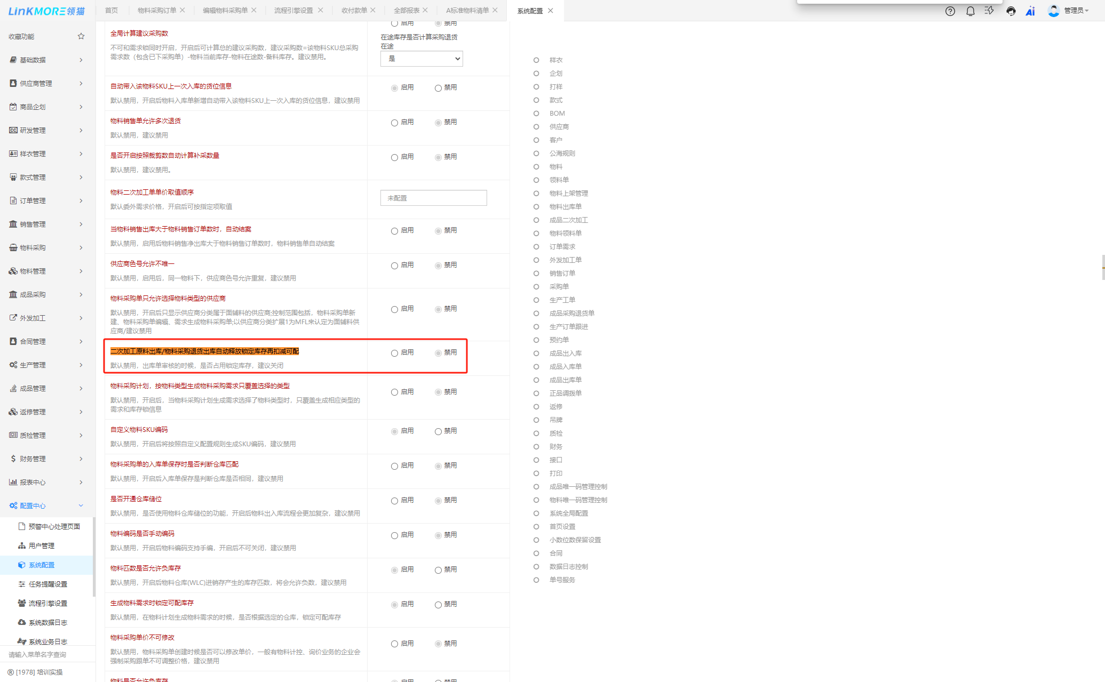This screenshot has width=1105, height=682.
Task: Switch to the 流程引擎设置 tab
Action: pos(293,10)
